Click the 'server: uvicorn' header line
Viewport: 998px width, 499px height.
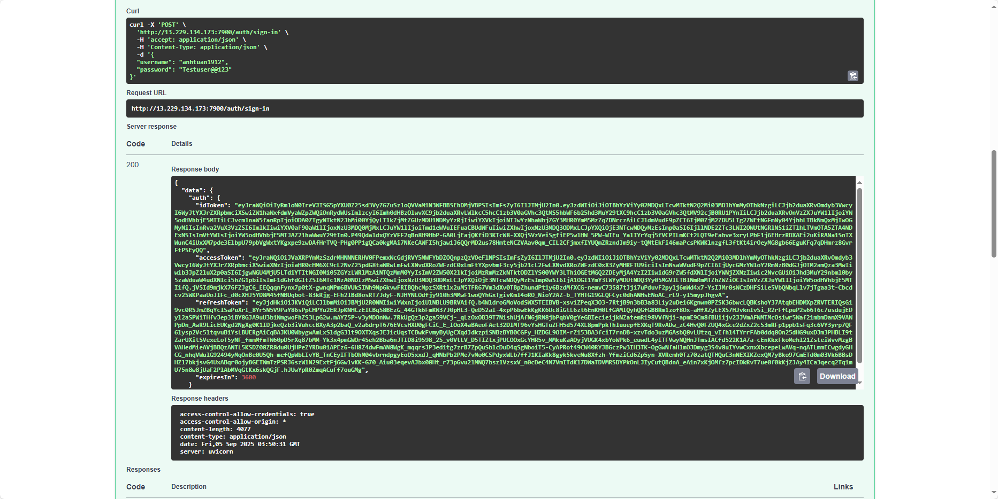click(206, 451)
